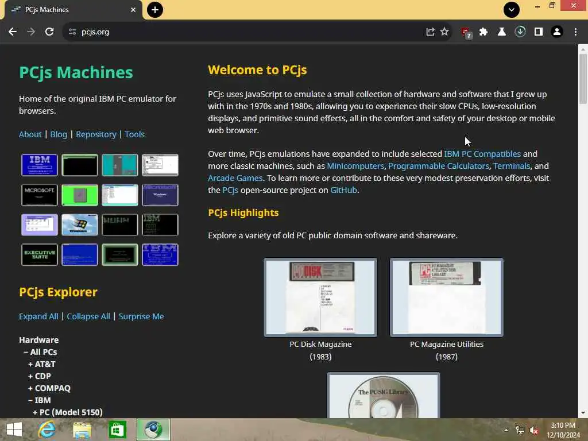Follow the Minicomputers link
The image size is (588, 441).
(355, 166)
